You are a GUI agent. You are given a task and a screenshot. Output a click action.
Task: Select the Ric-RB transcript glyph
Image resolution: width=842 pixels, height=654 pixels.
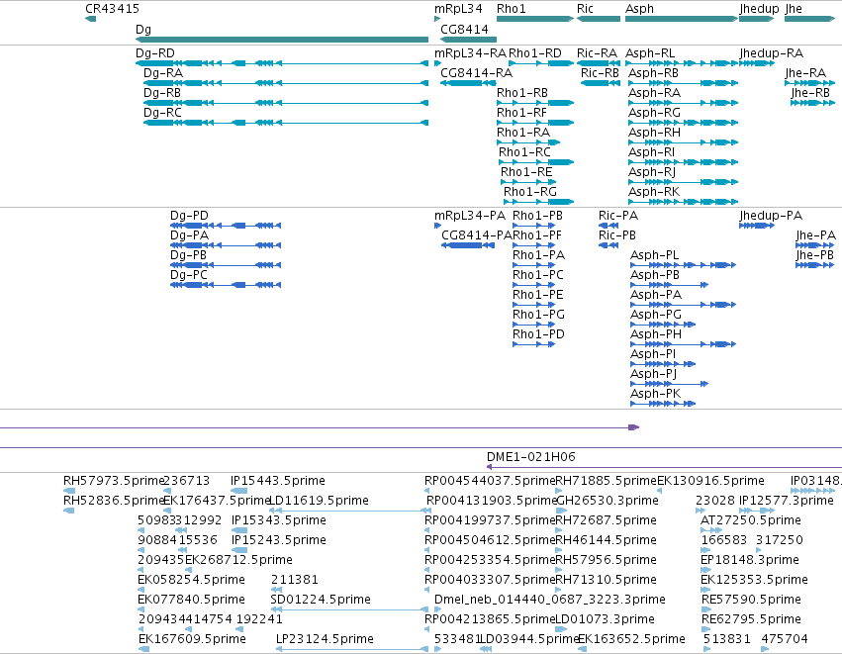tap(601, 83)
